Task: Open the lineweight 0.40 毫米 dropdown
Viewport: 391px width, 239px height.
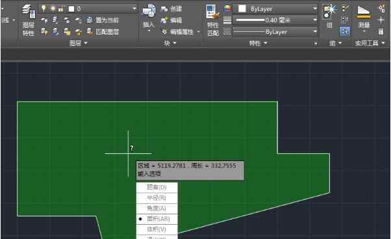Action: pos(275,19)
